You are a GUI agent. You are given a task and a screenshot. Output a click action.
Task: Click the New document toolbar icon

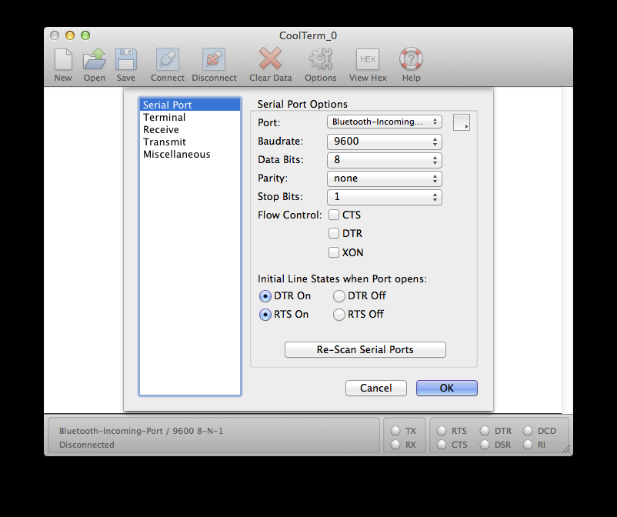63,60
